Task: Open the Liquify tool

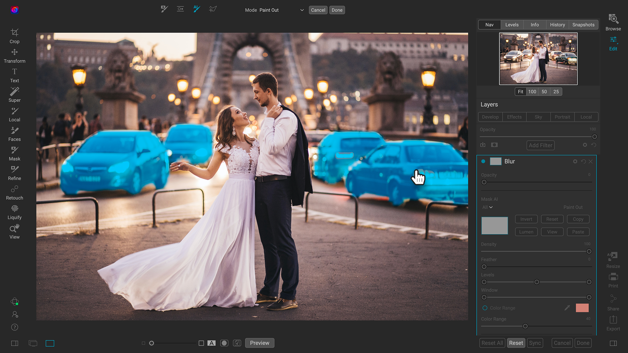Action: (14, 212)
